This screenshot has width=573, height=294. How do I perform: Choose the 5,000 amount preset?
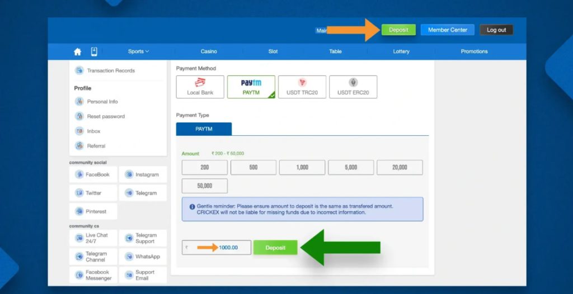[351, 167]
